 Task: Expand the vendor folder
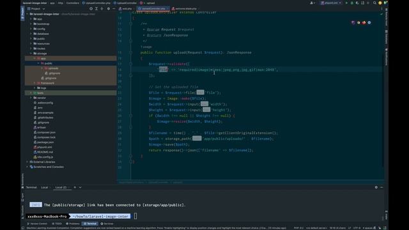pos(31,98)
